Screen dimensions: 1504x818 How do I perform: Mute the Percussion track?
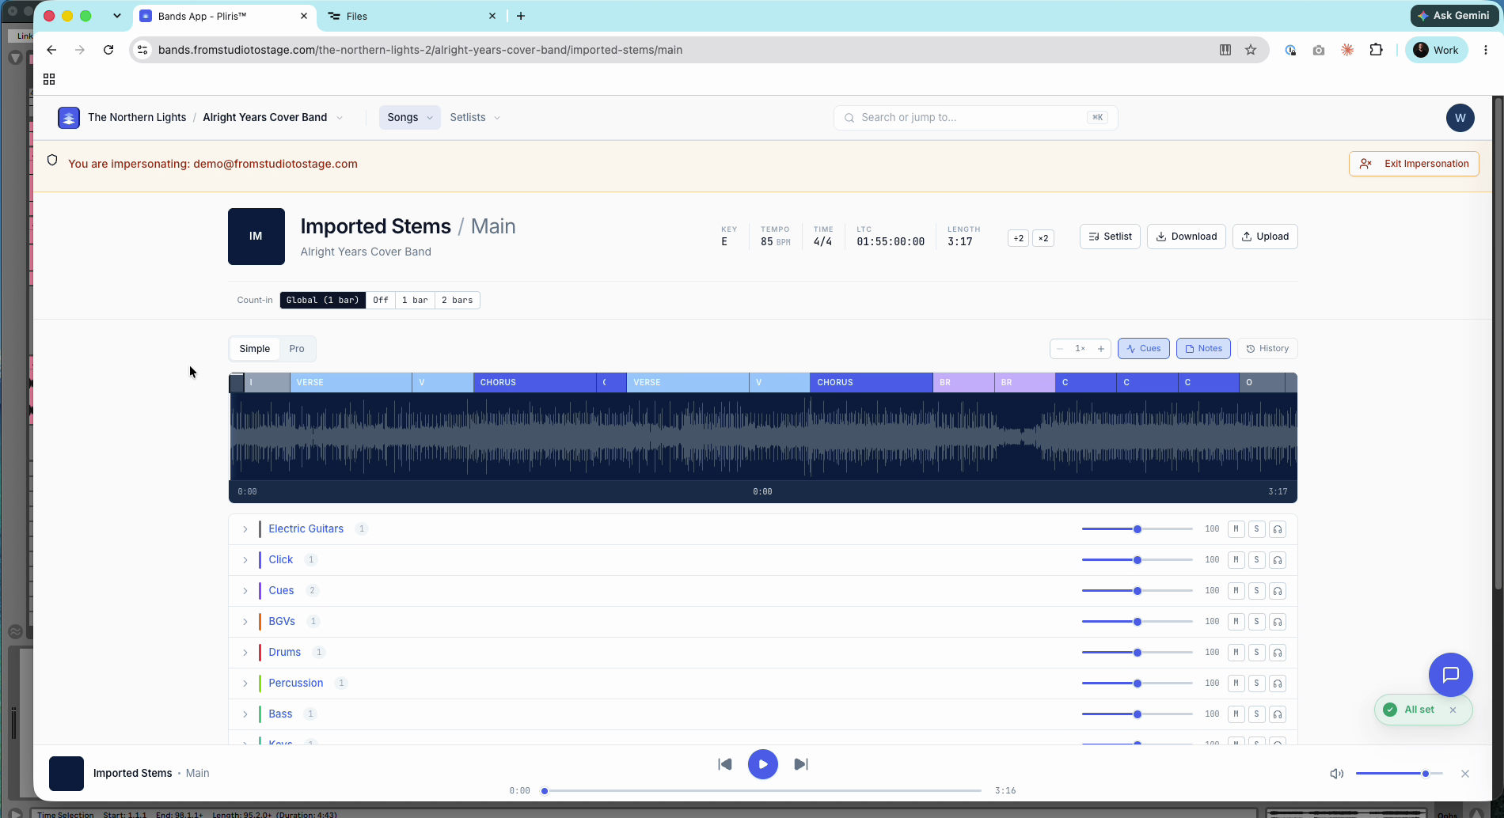[x=1236, y=684]
